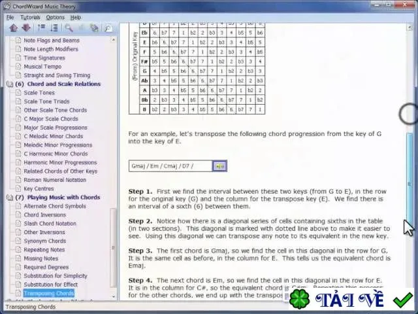Open Slash Chord Notation topic
Image resolution: width=418 pixels, height=314 pixels.
pyautogui.click(x=50, y=224)
